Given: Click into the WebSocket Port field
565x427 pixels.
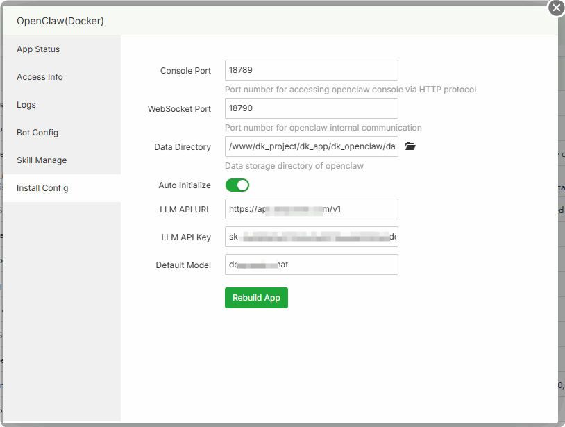Looking at the screenshot, I should (311, 108).
